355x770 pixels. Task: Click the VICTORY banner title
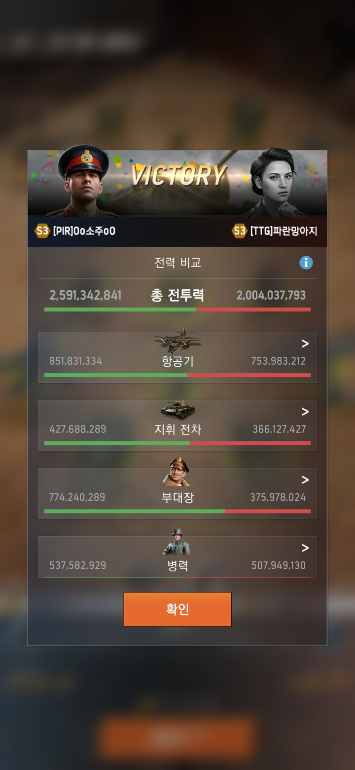pos(179,175)
